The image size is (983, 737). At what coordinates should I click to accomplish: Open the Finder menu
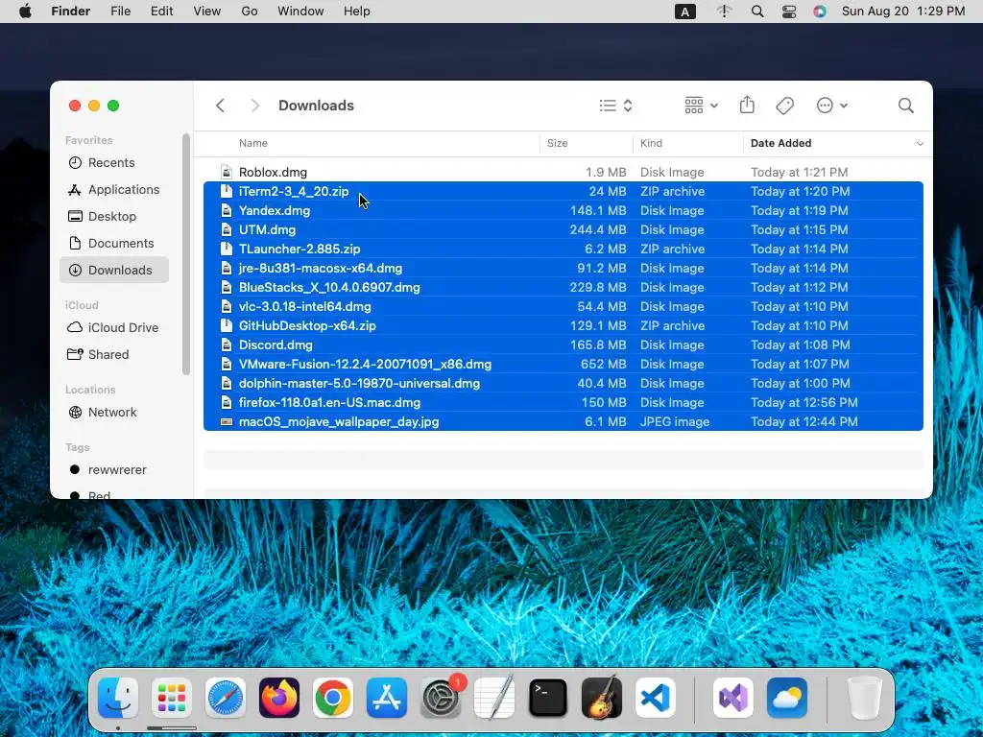71,12
